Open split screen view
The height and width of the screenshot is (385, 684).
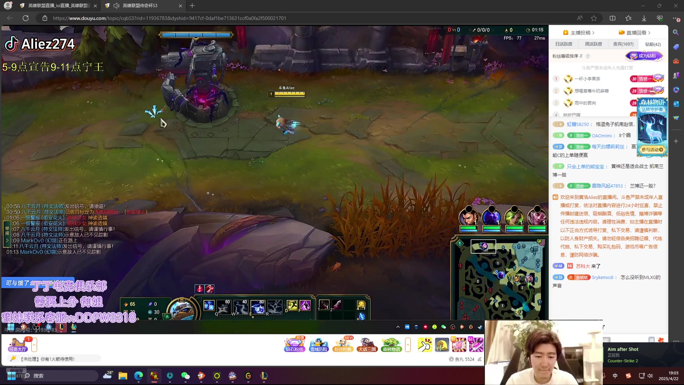(612, 18)
